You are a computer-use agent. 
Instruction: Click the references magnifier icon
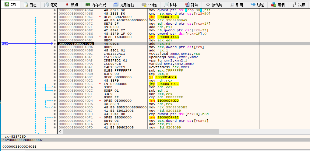click(x=232, y=5)
